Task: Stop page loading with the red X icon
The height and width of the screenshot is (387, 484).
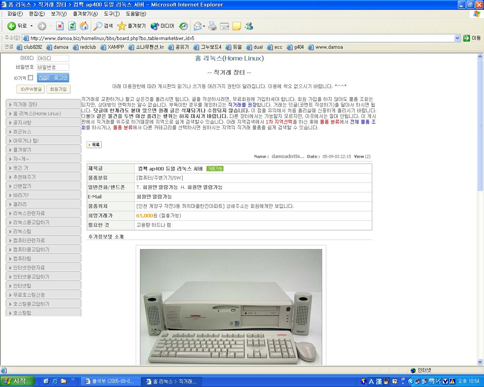Action: (x=60, y=26)
